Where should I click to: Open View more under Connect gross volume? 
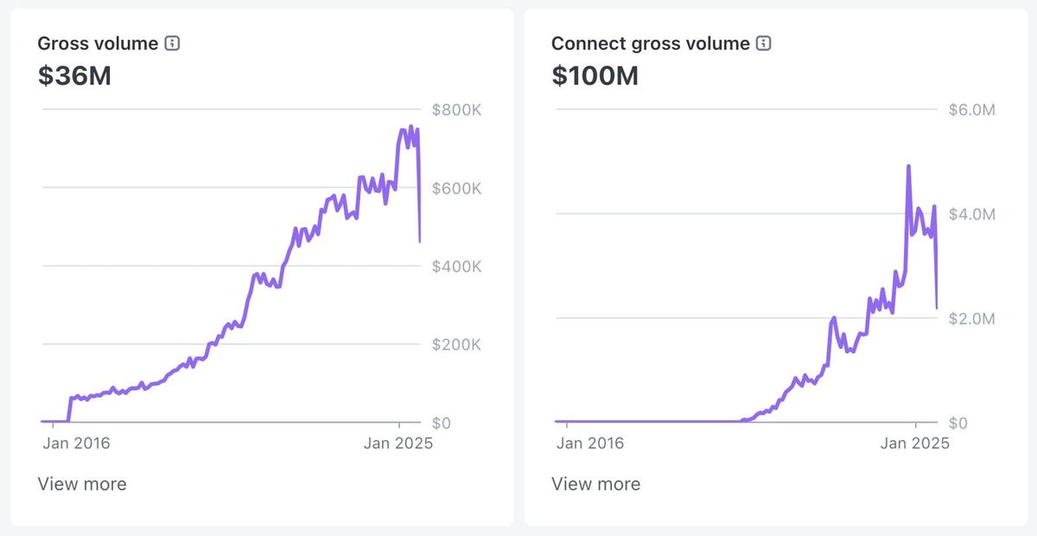coord(596,483)
